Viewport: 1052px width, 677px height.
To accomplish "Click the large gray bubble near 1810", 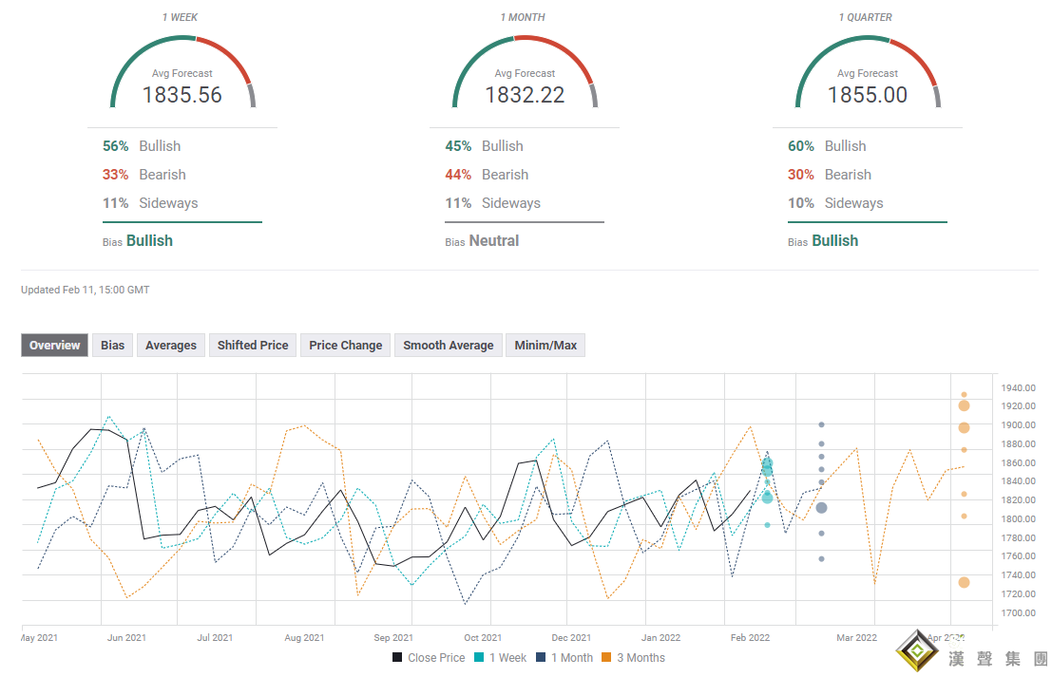I will [821, 508].
